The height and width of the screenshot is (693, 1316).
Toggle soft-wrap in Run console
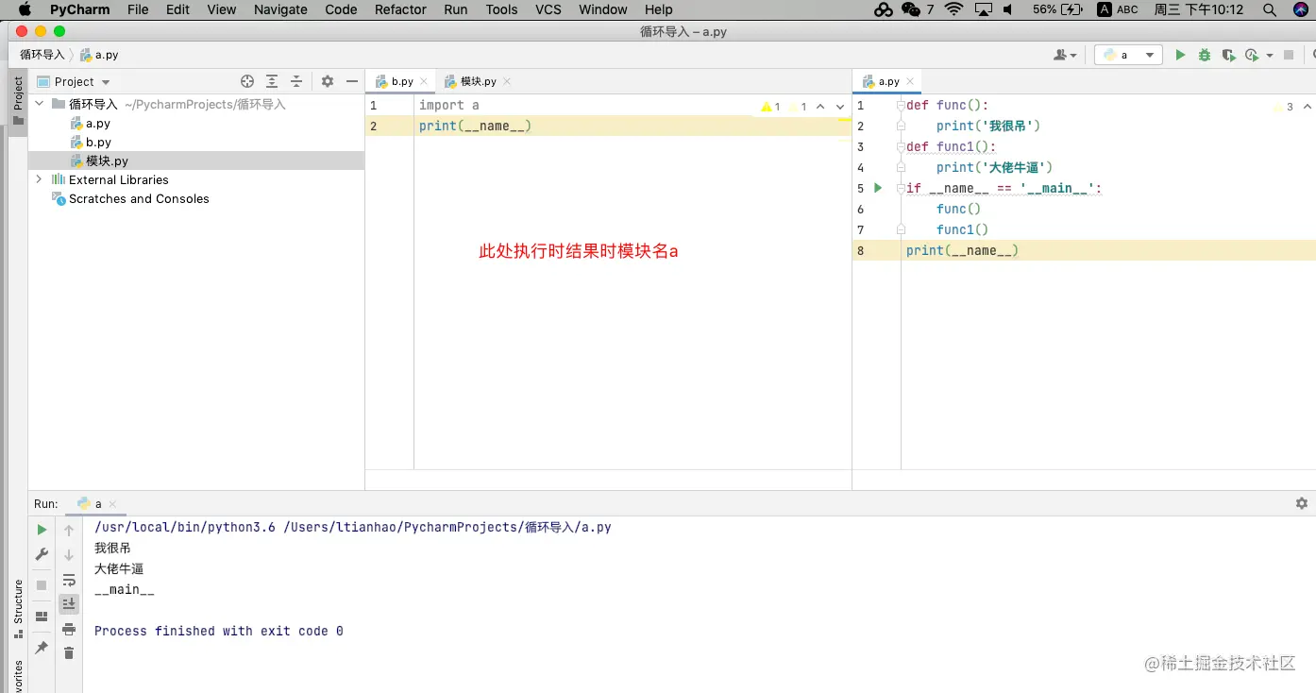point(69,580)
